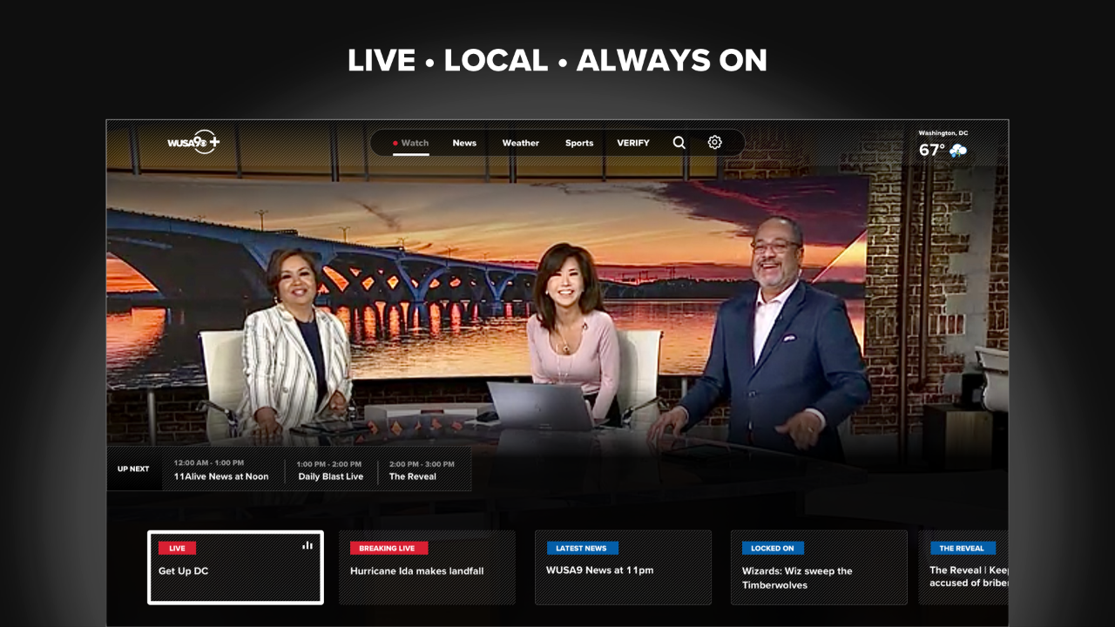The height and width of the screenshot is (627, 1115).
Task: Click the THE REVEAL blue badge
Action: pyautogui.click(x=962, y=548)
